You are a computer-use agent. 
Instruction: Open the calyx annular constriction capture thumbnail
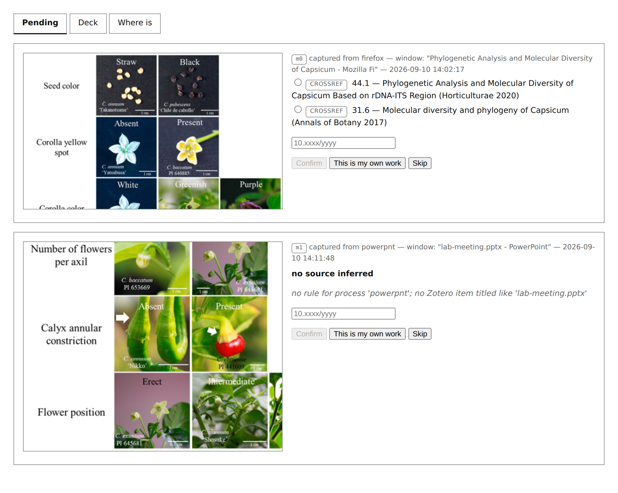[x=153, y=346]
